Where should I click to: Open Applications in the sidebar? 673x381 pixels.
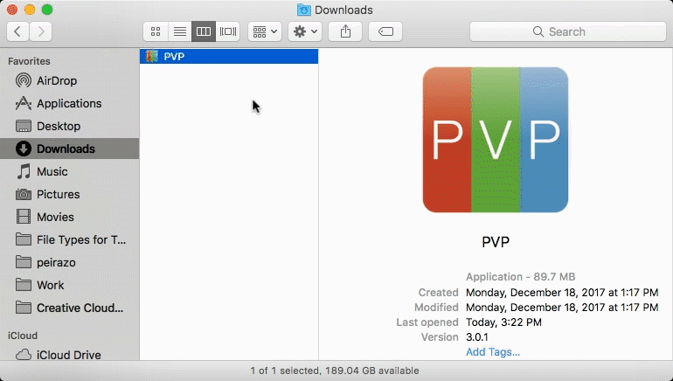click(x=70, y=103)
